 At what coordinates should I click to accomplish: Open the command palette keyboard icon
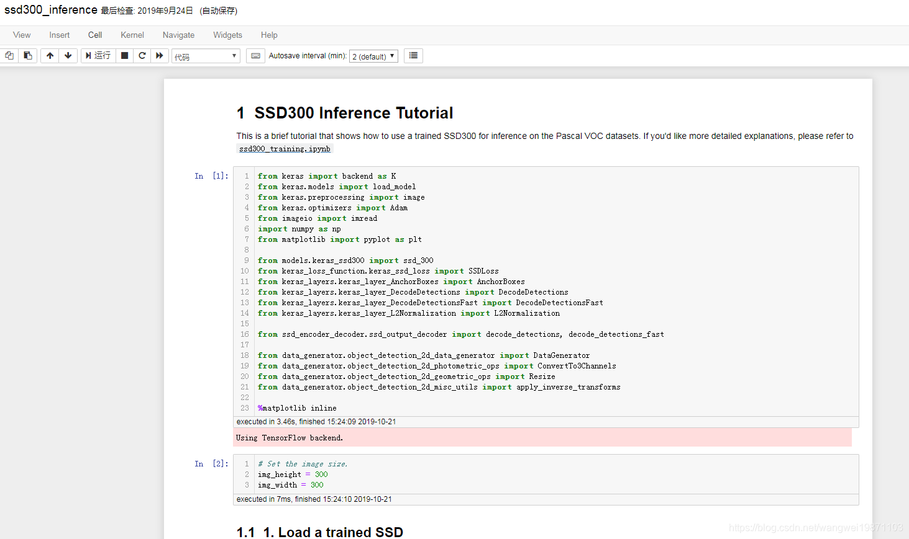255,56
